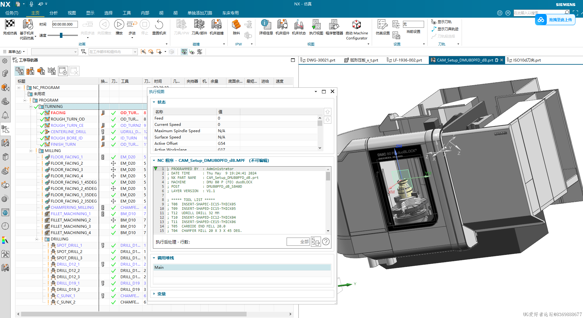The height and width of the screenshot is (318, 583).
Task: Collapse the NC_PROGRAM tree node
Action: tap(19, 88)
